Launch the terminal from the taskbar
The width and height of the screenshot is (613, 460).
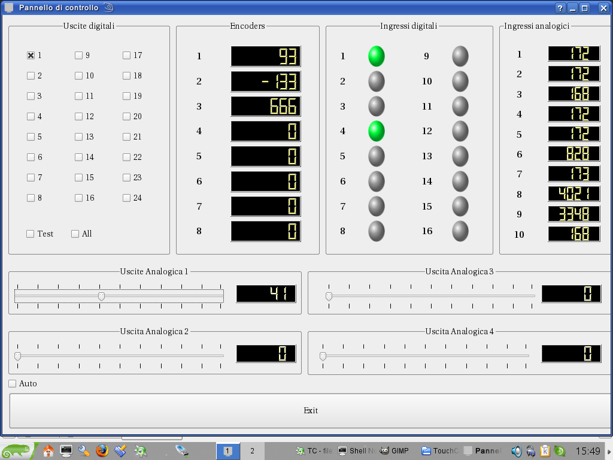66,450
